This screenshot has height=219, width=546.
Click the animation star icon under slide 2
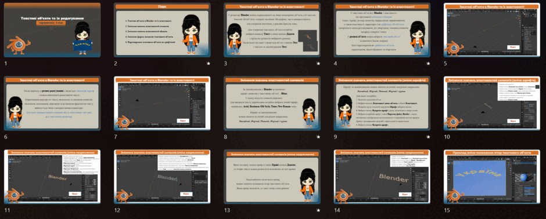(208, 64)
